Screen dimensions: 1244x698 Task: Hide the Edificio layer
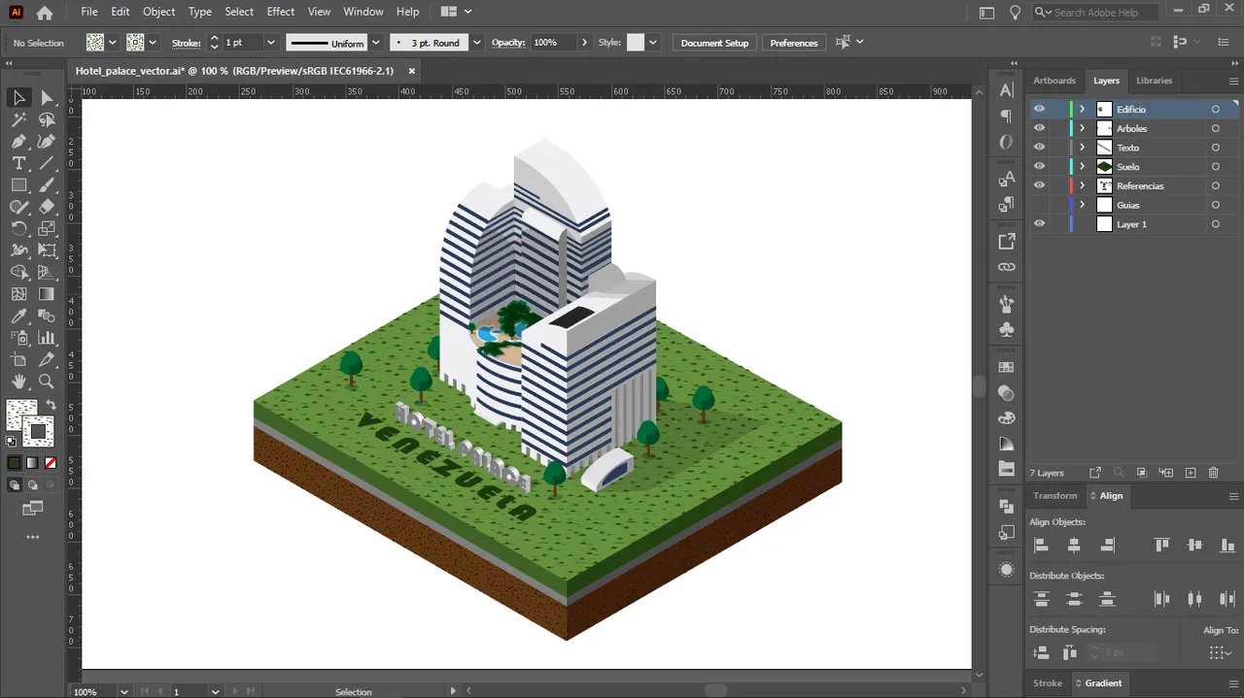tap(1039, 109)
